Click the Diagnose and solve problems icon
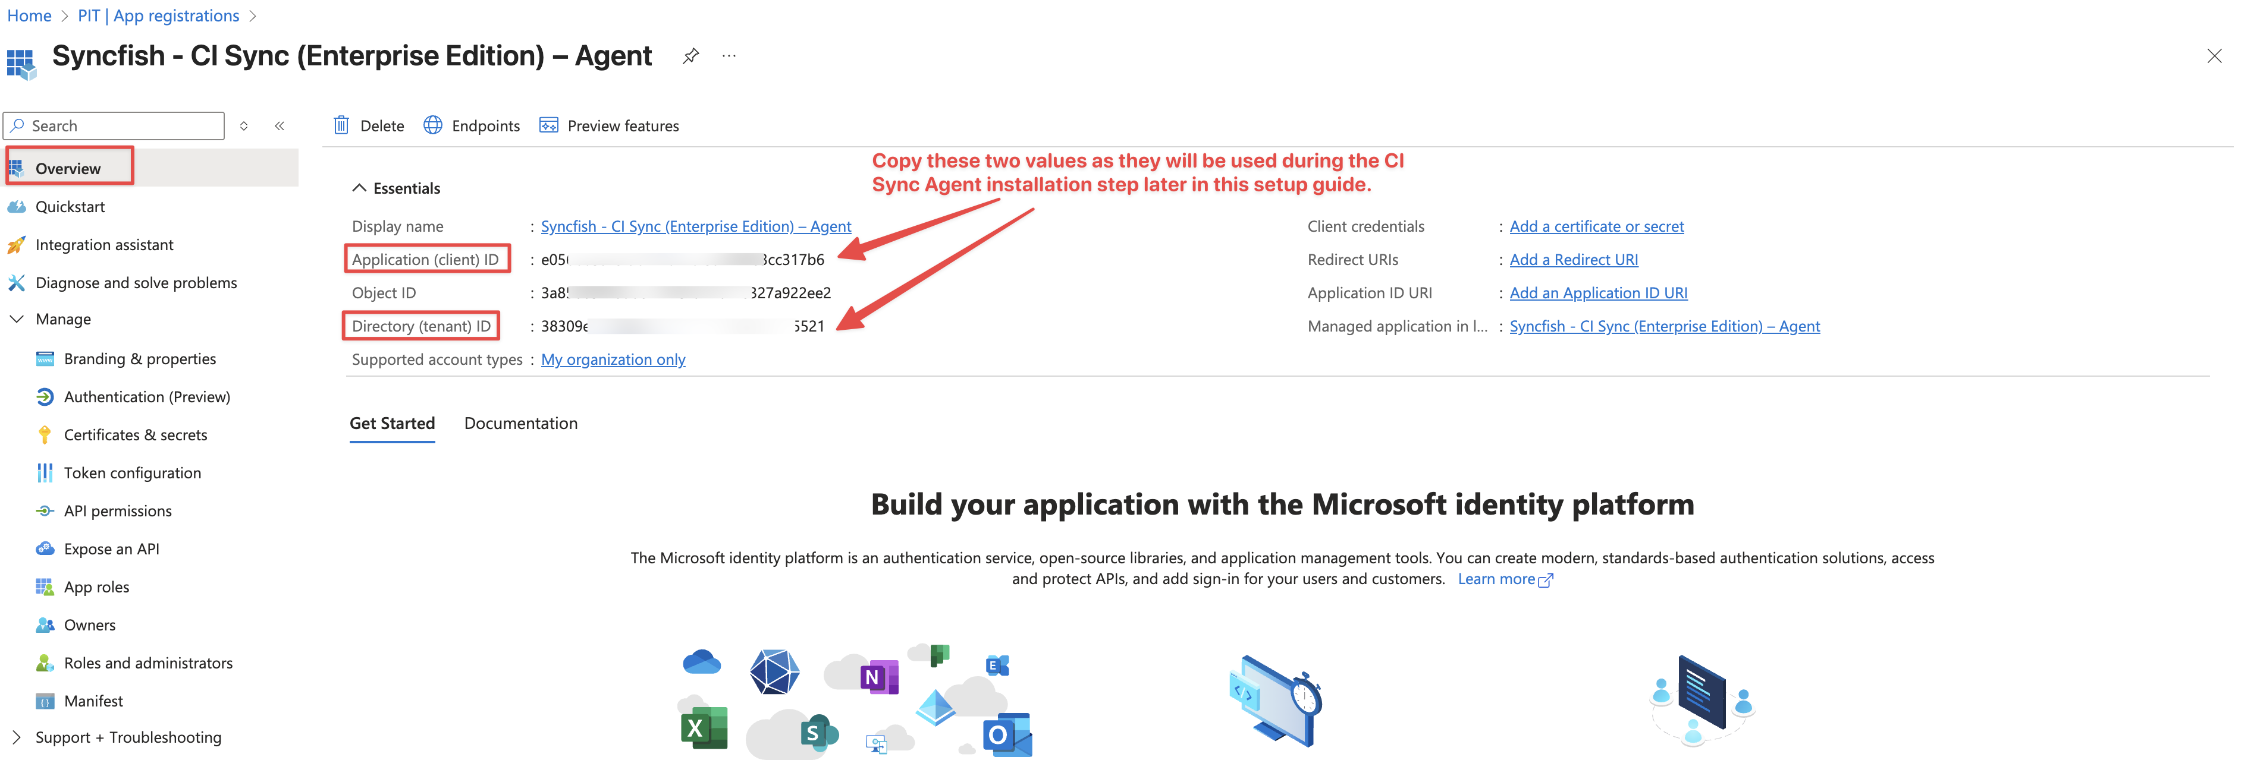 point(17,283)
